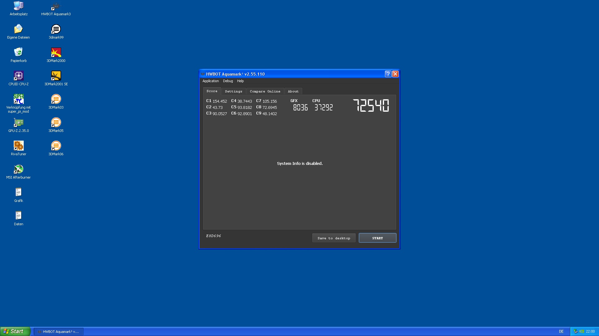Click the help question mark in Aquamark title bar
Viewport: 599px width, 336px height.
tap(388, 74)
